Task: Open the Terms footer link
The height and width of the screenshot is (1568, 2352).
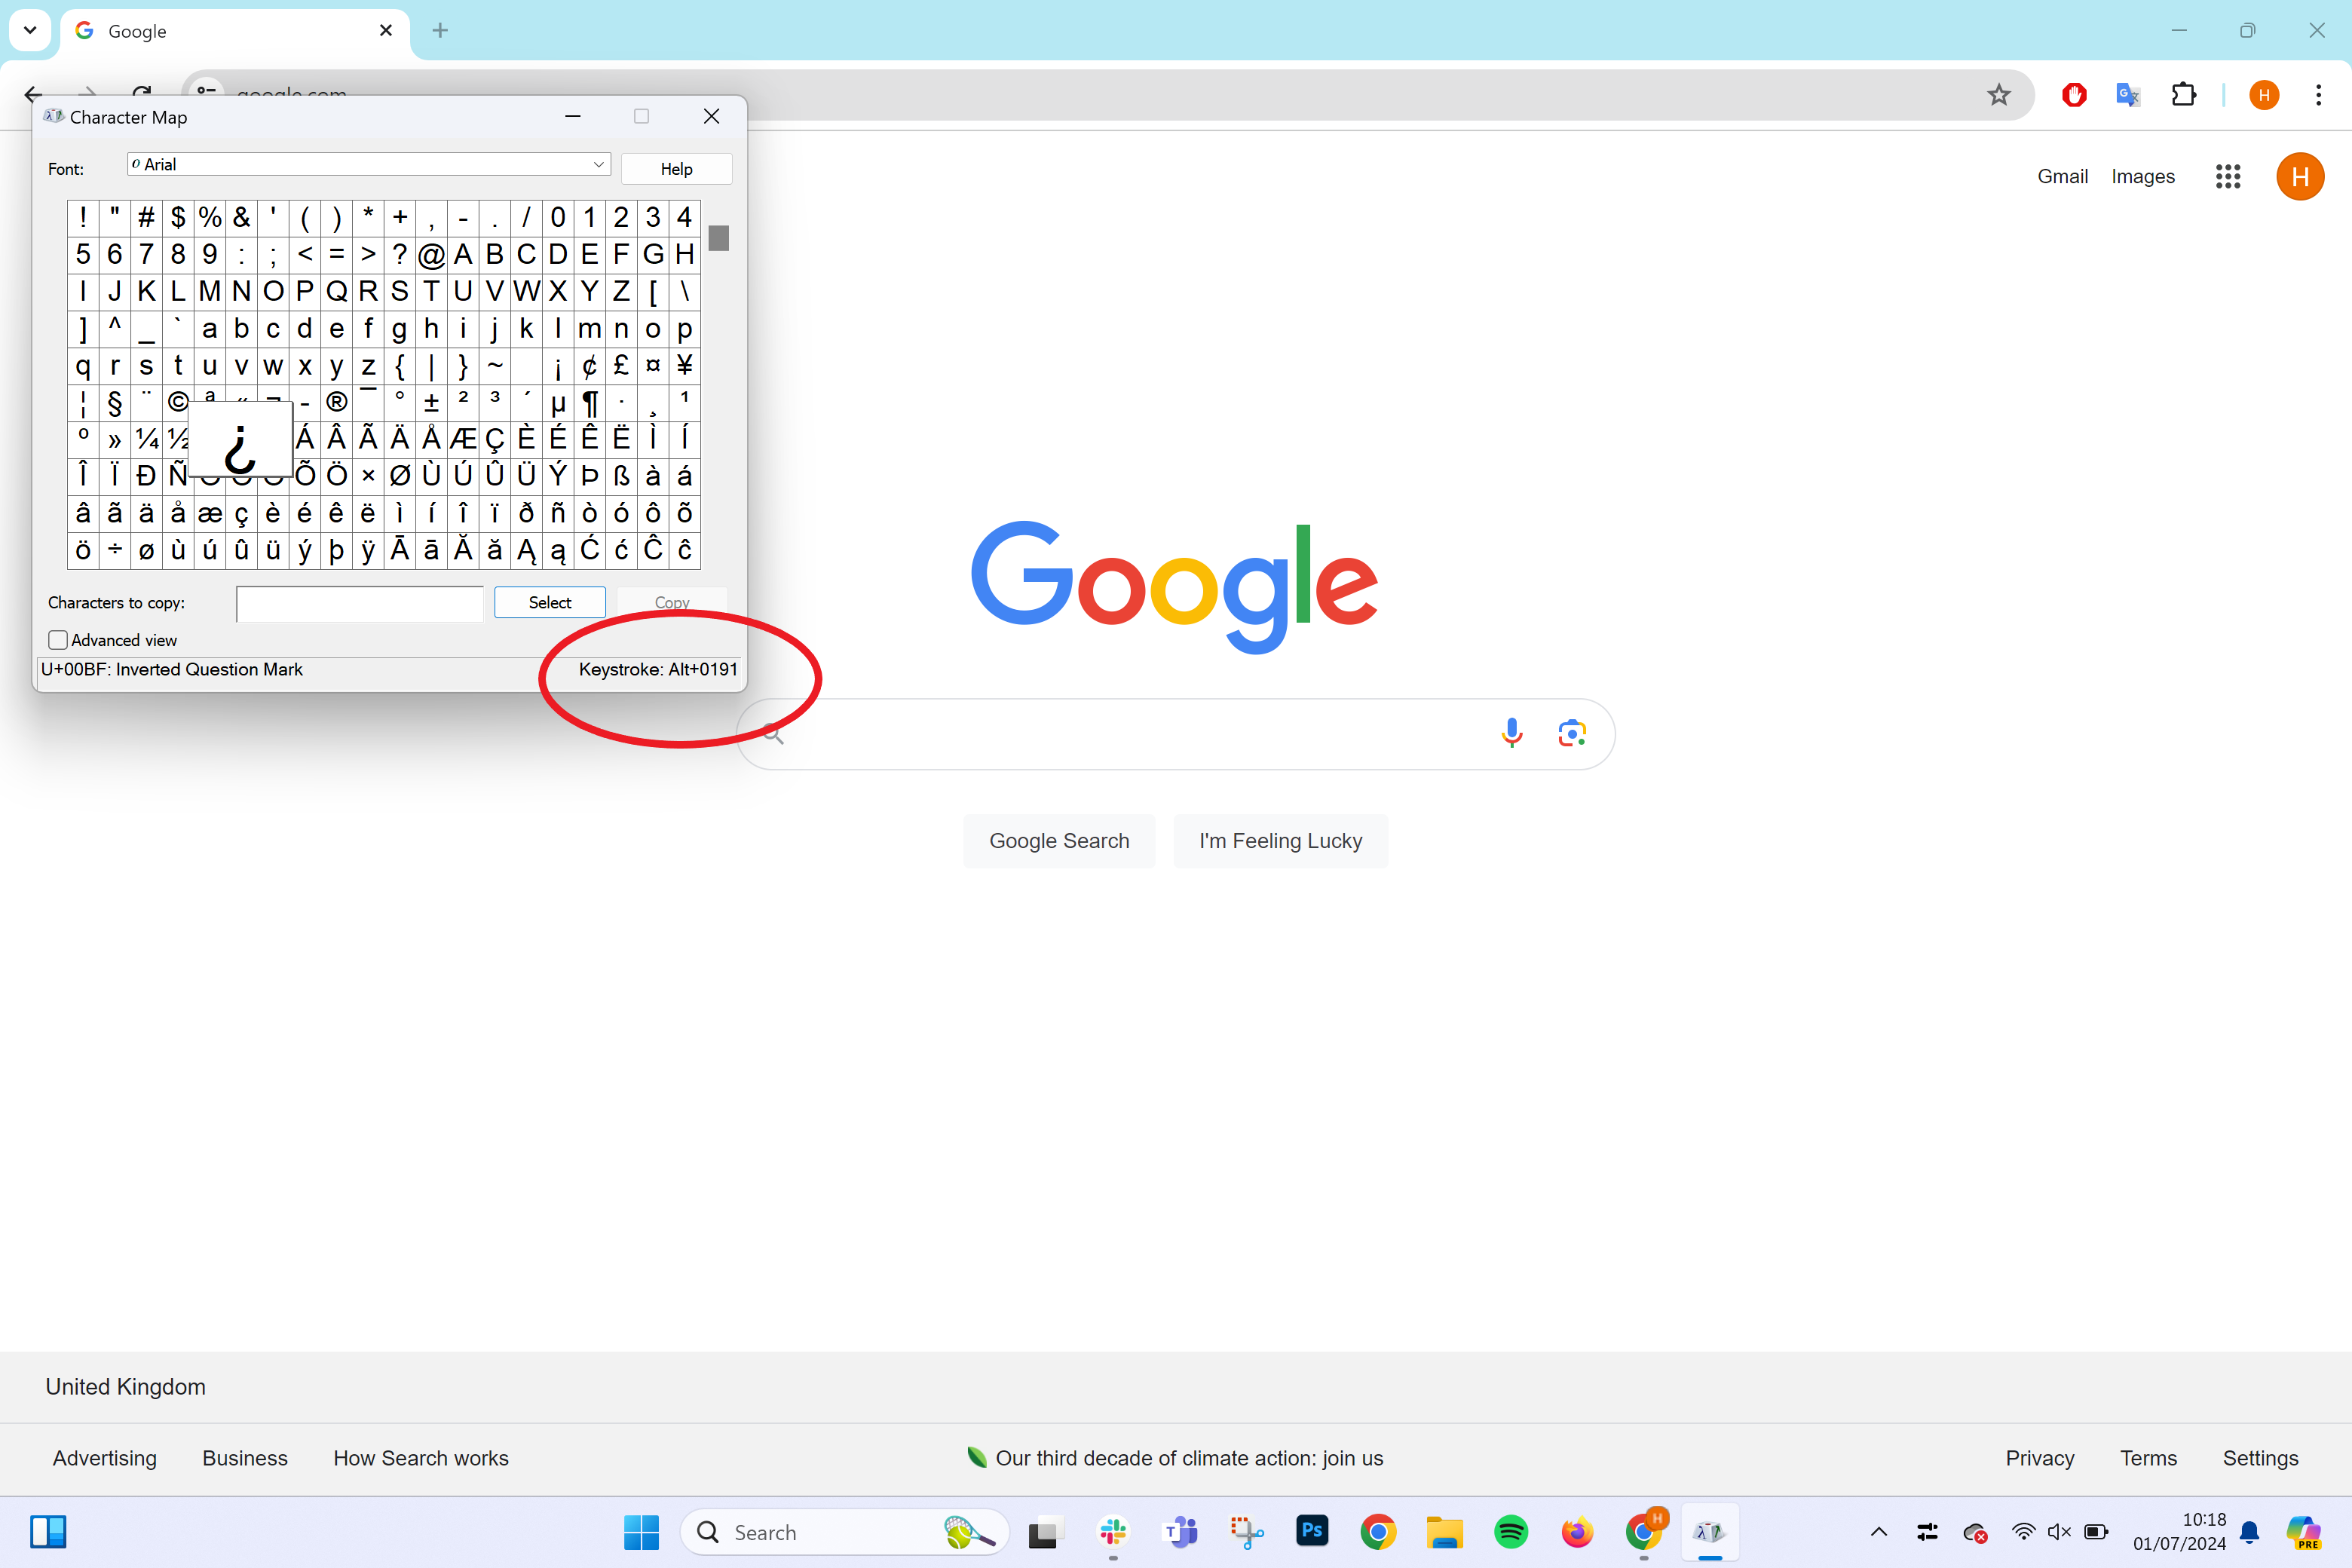Action: [2148, 1458]
